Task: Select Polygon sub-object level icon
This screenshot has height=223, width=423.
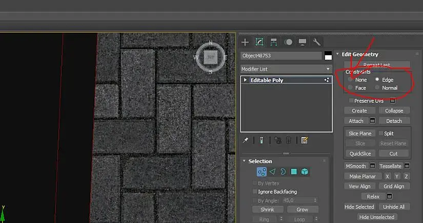Action: click(x=294, y=172)
